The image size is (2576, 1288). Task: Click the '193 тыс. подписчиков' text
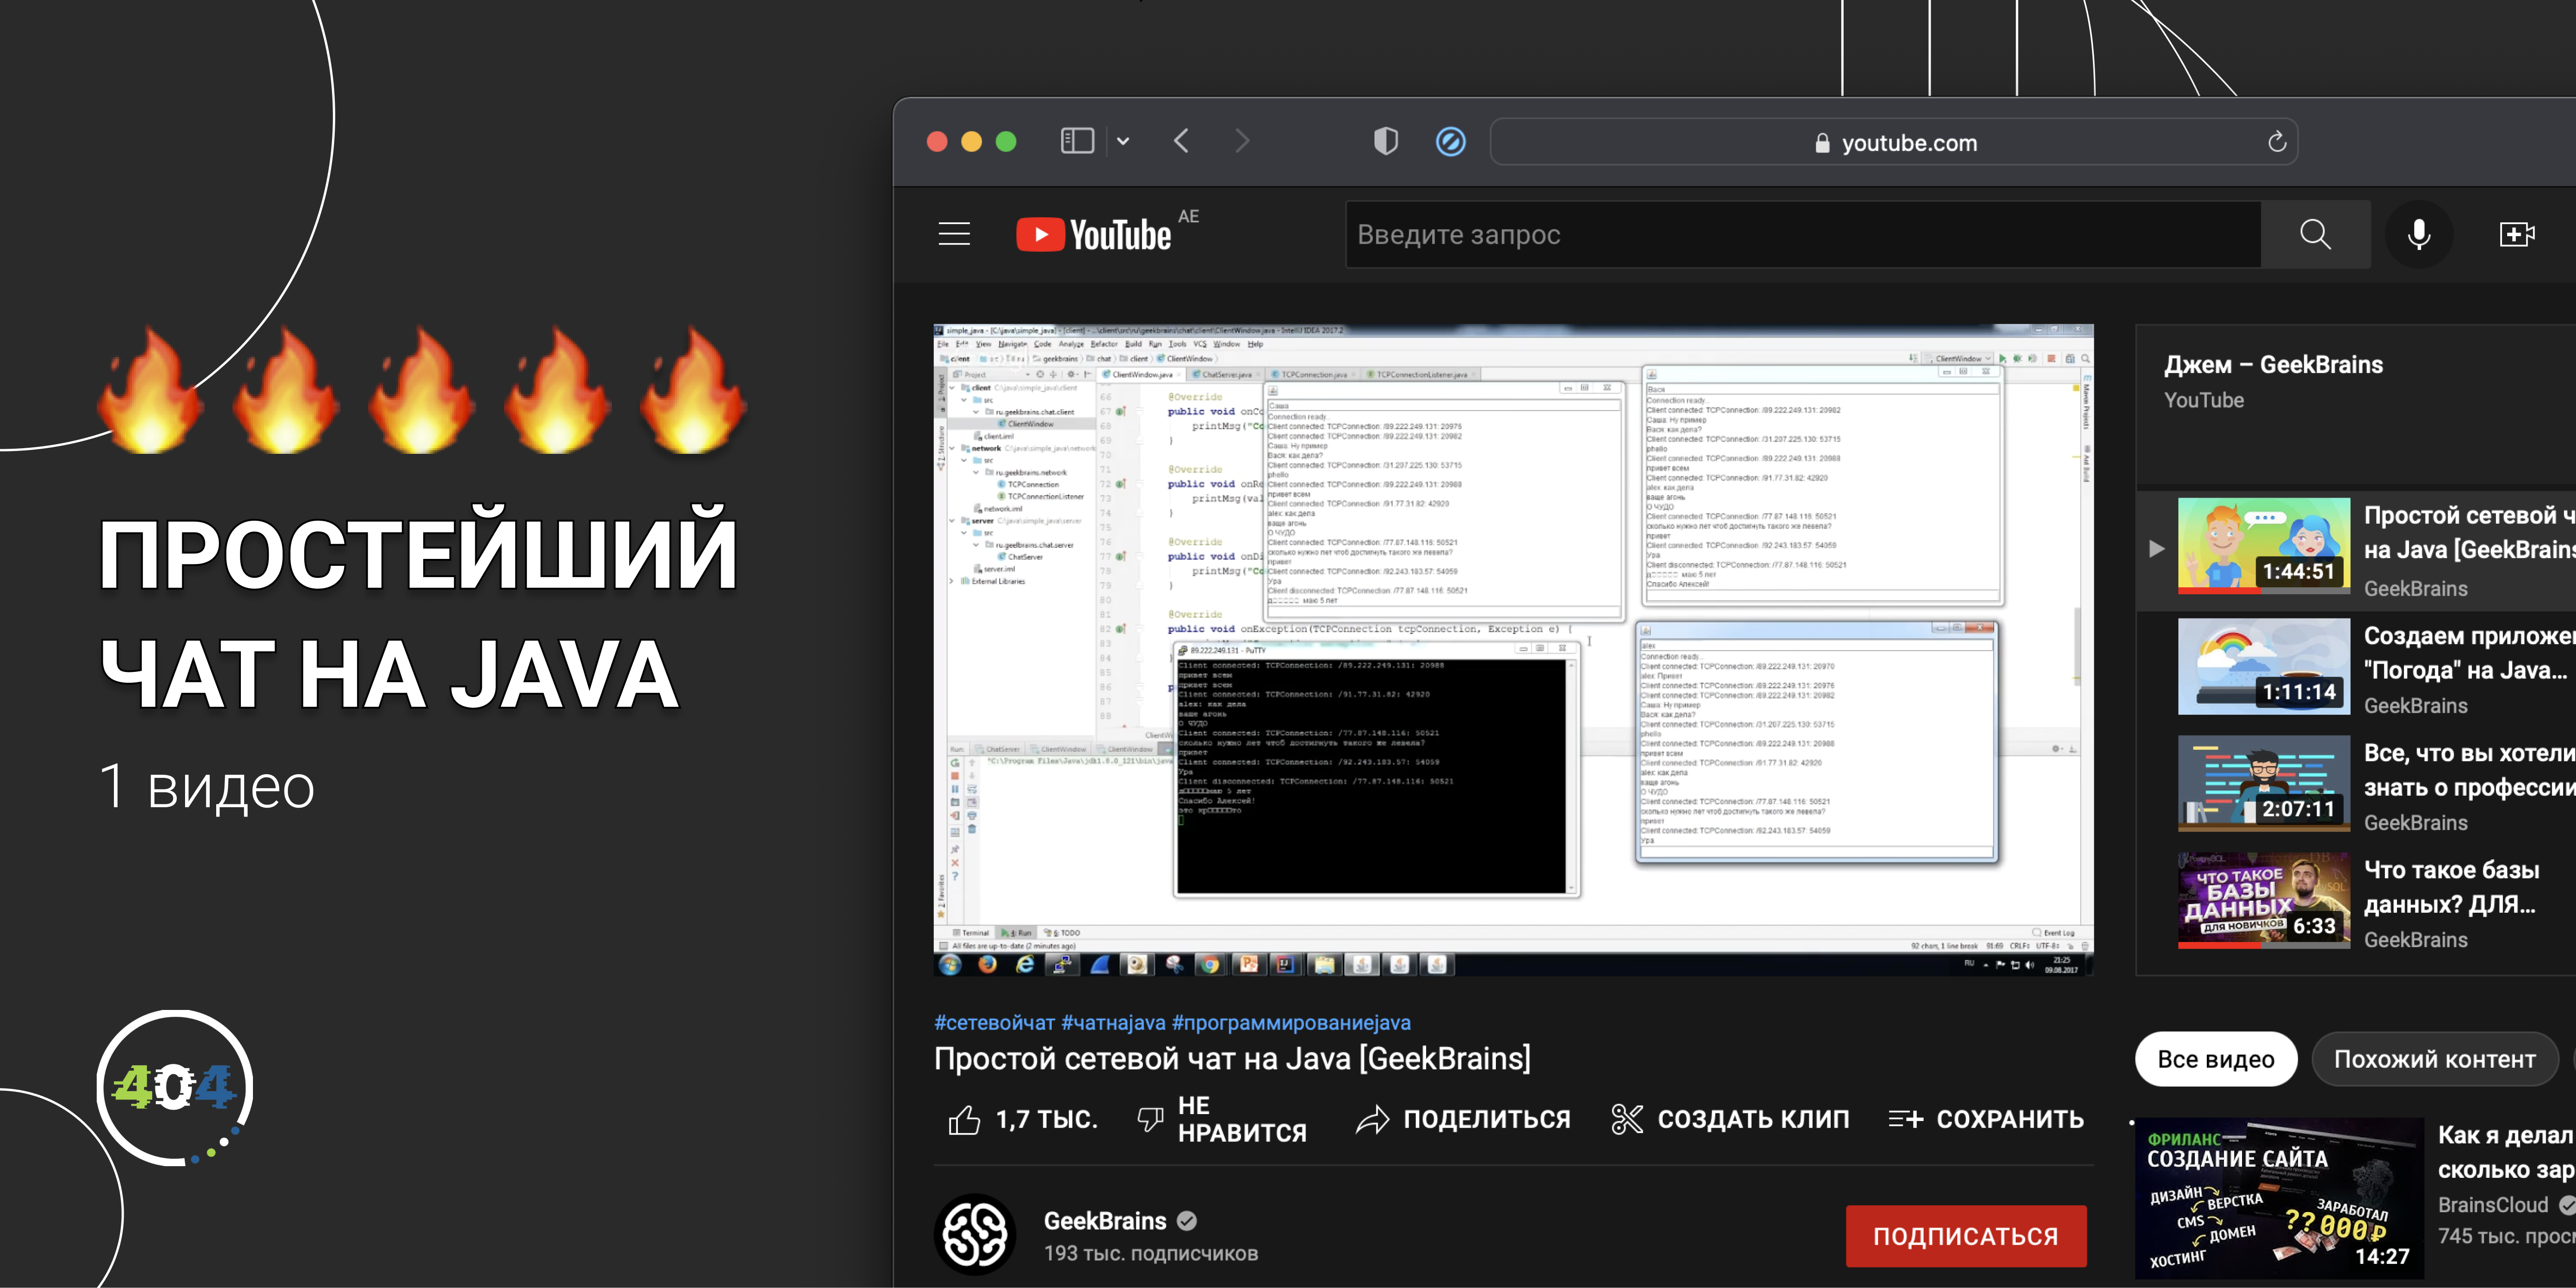[x=1150, y=1253]
